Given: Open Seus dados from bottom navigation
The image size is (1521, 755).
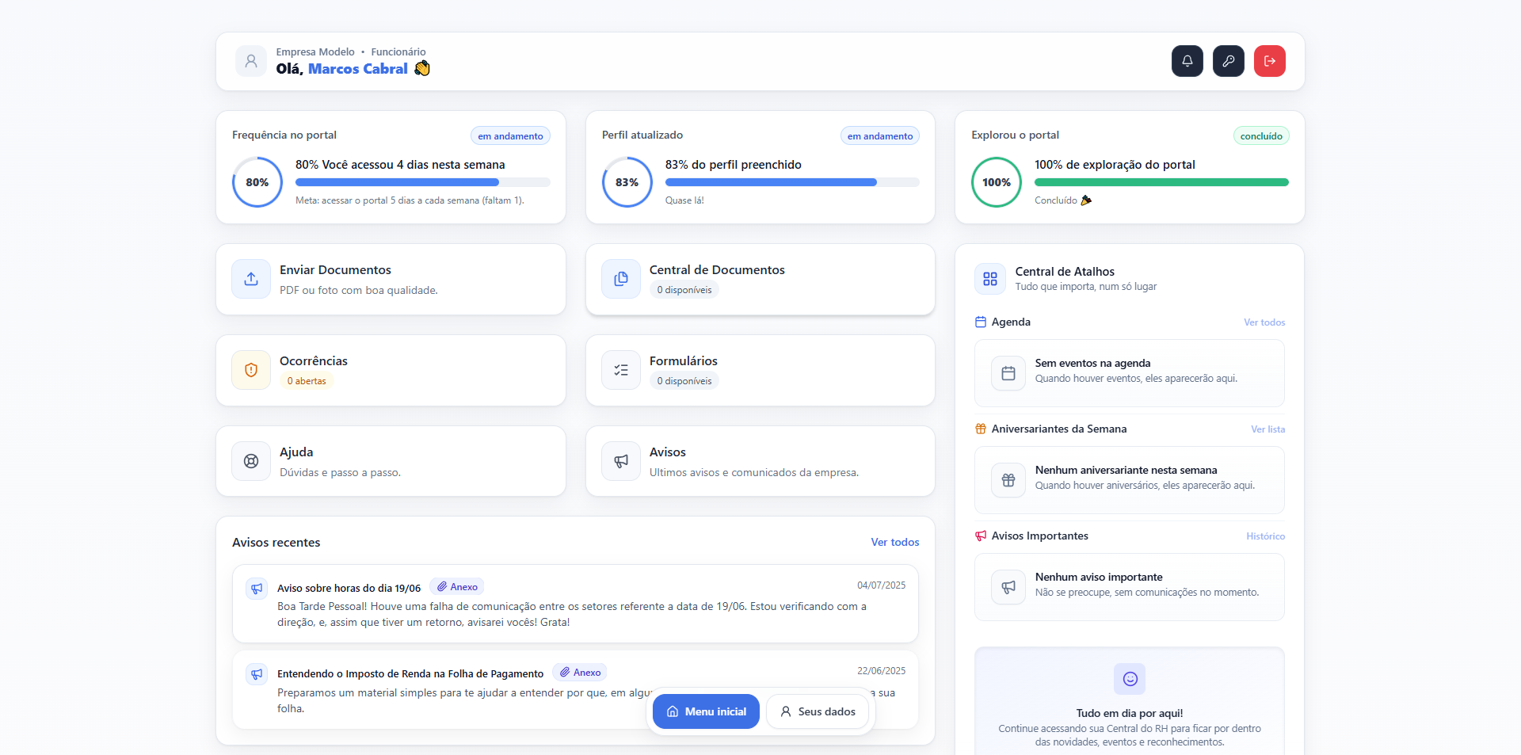Looking at the screenshot, I should point(818,711).
